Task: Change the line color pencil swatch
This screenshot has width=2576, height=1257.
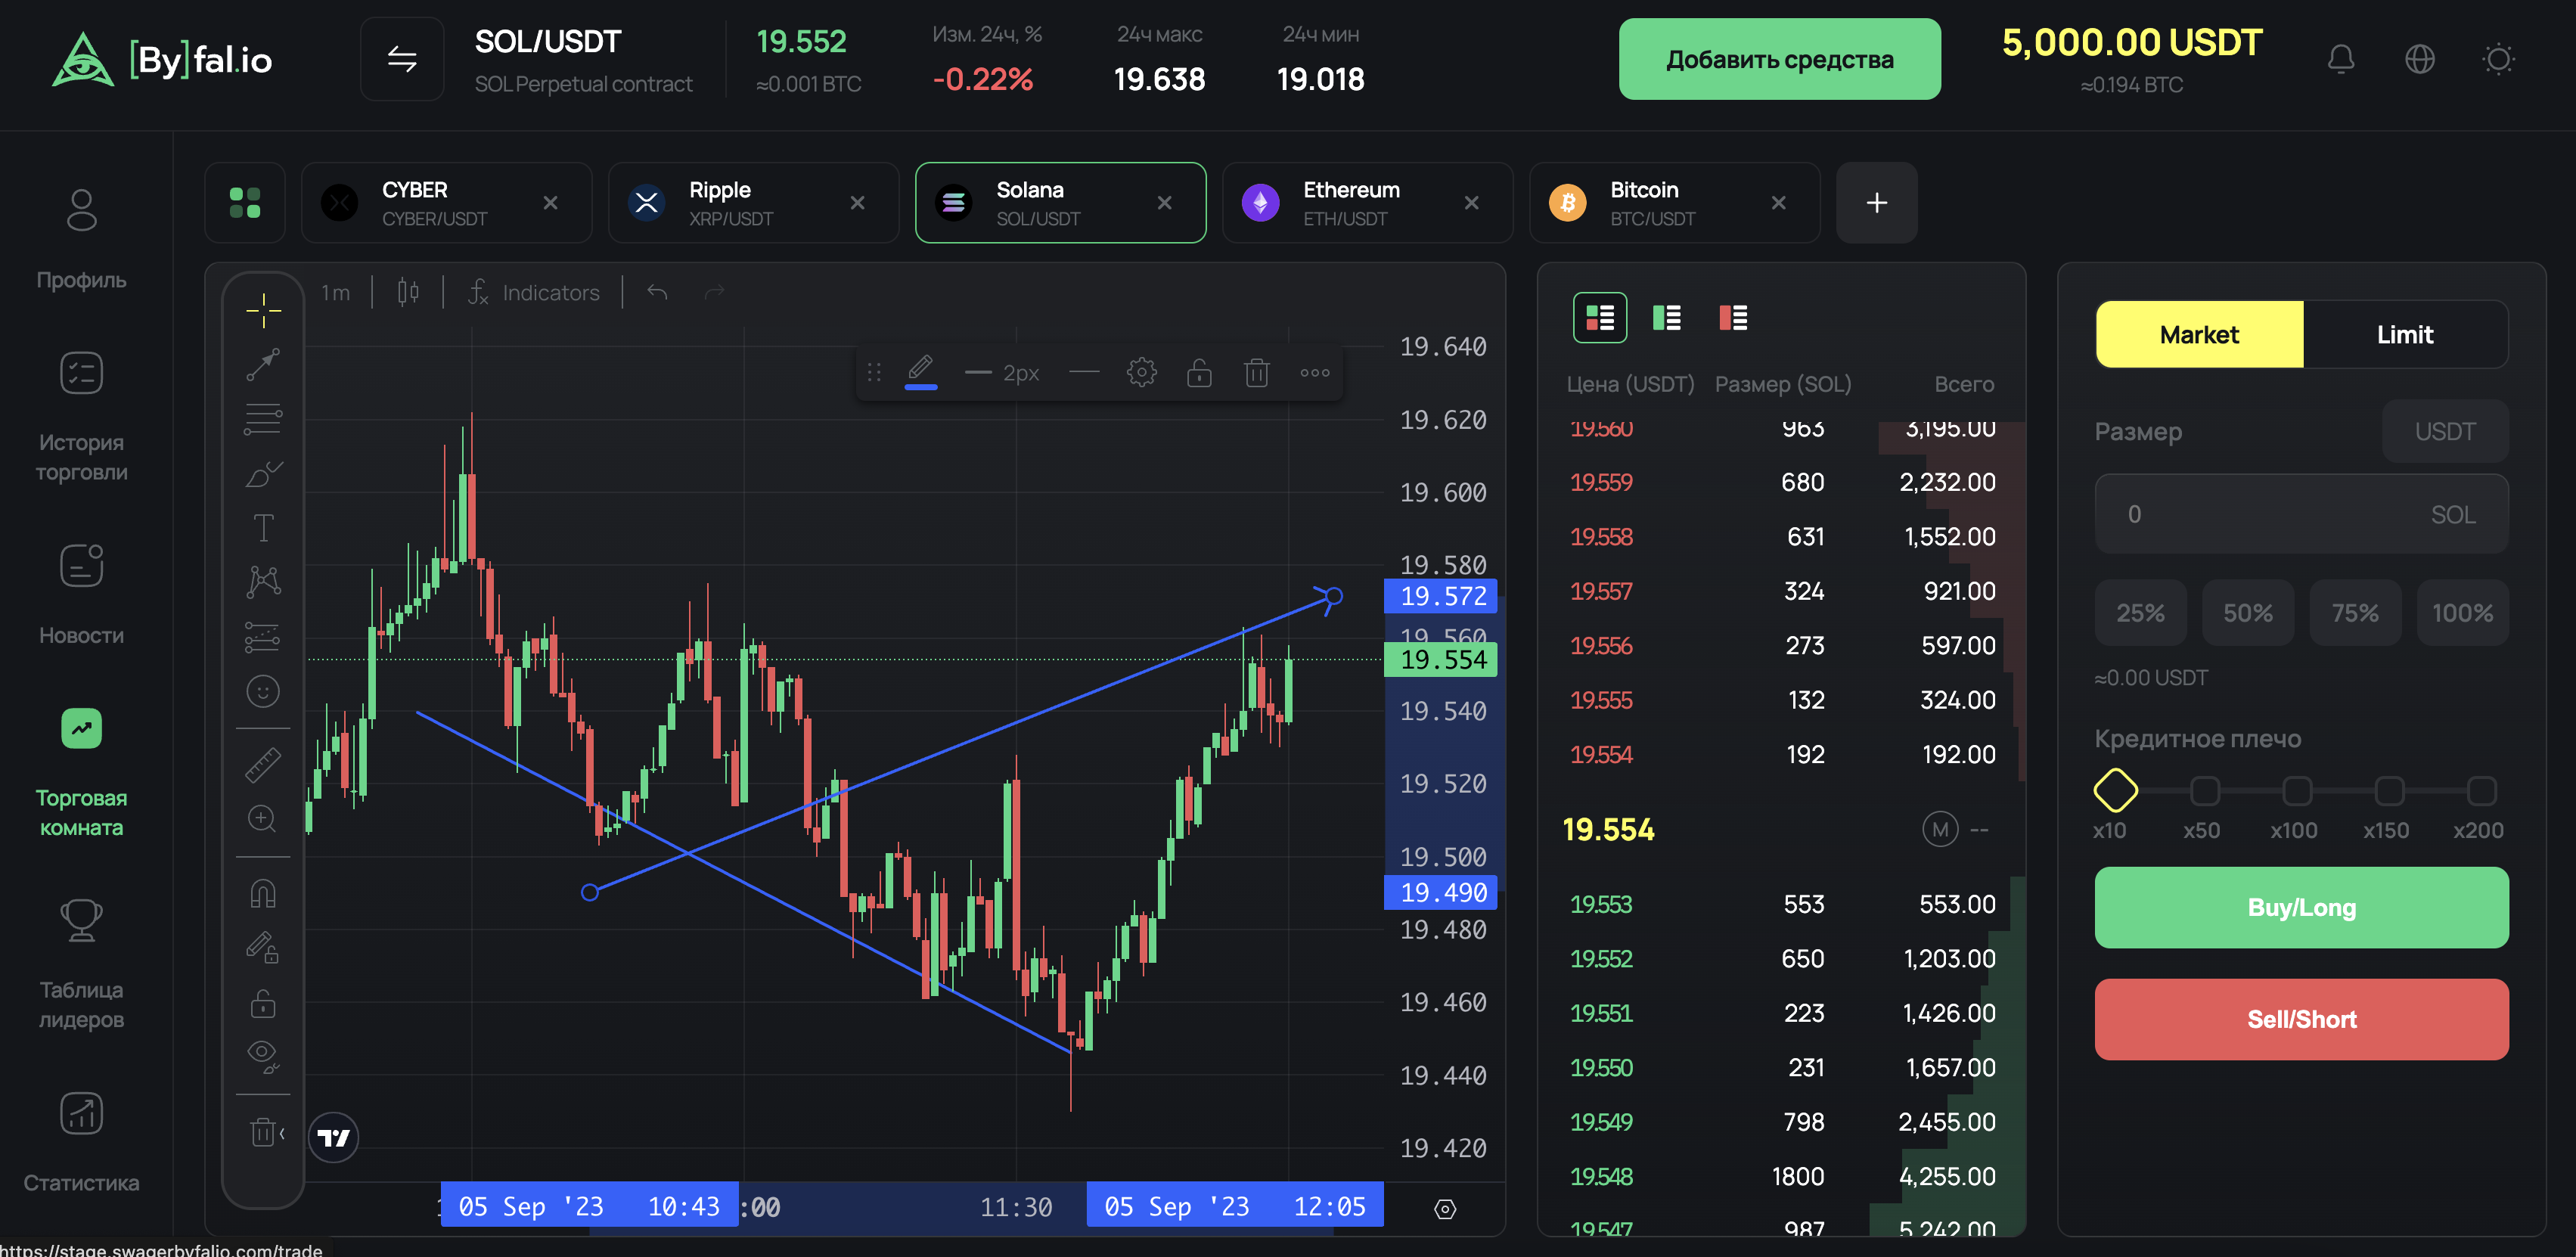Action: (x=921, y=372)
